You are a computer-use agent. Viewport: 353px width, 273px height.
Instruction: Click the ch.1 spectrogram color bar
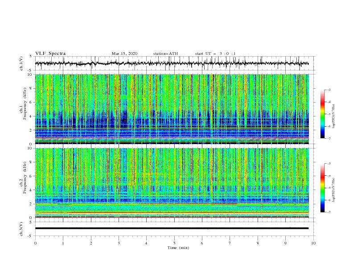[x=323, y=114]
